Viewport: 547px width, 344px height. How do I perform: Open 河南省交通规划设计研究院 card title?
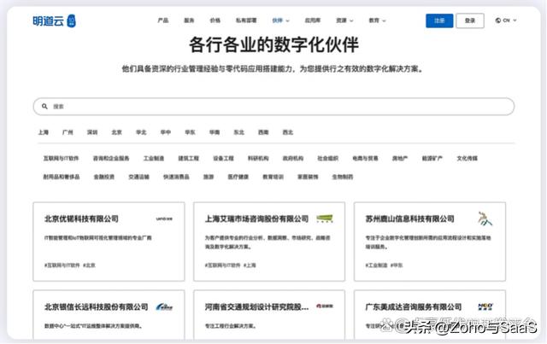click(256, 307)
